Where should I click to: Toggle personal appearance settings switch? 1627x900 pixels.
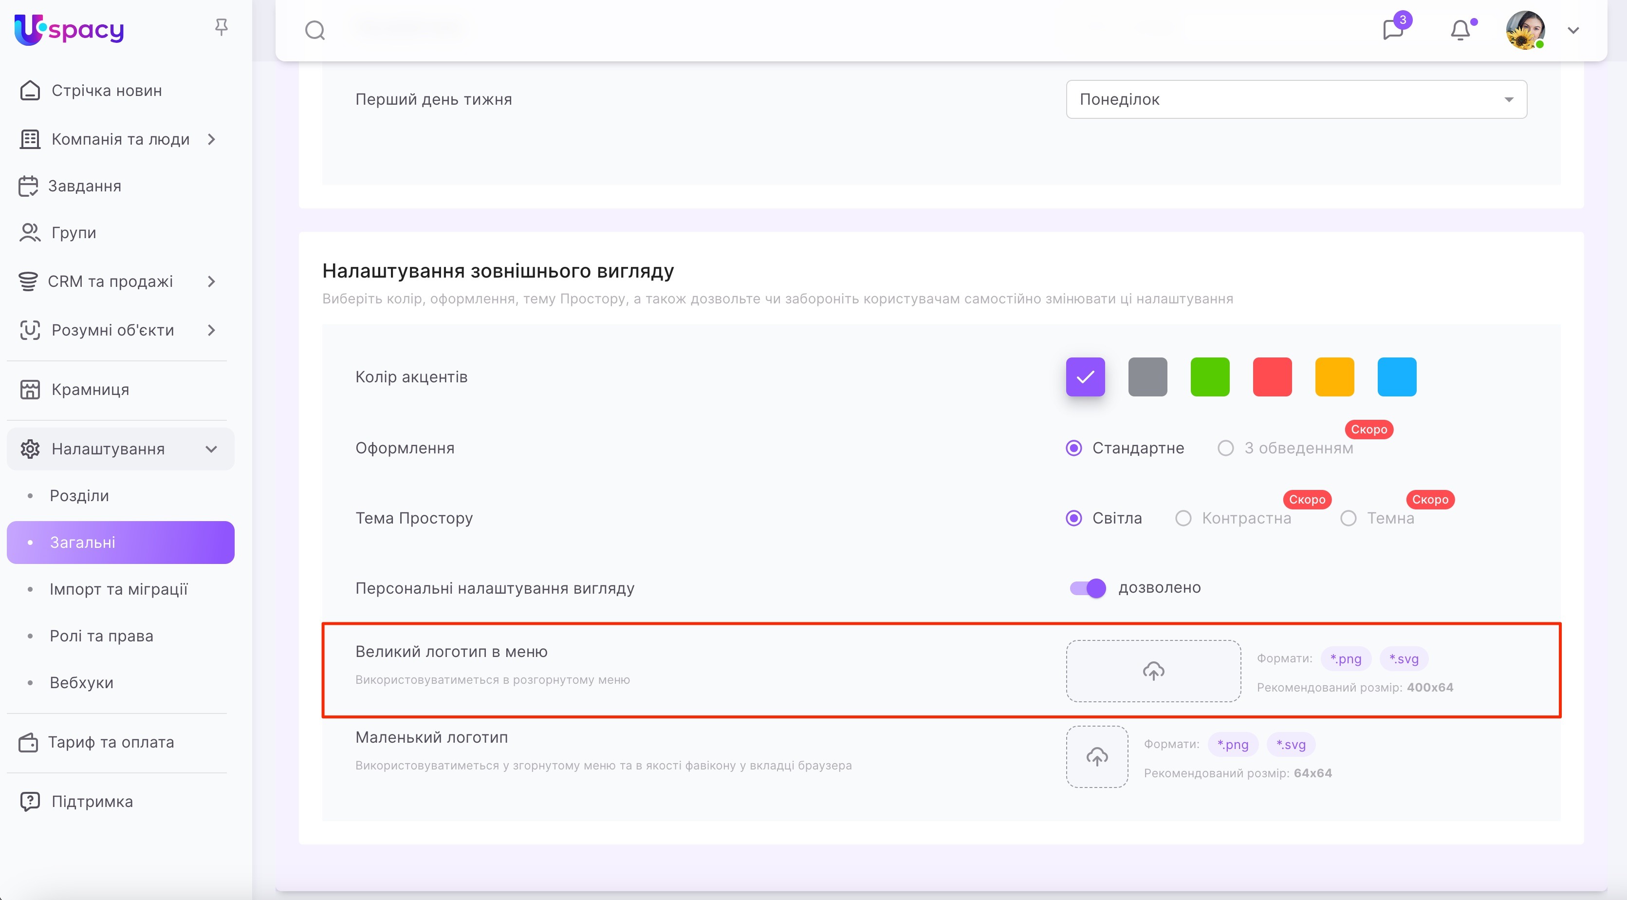[x=1088, y=588]
